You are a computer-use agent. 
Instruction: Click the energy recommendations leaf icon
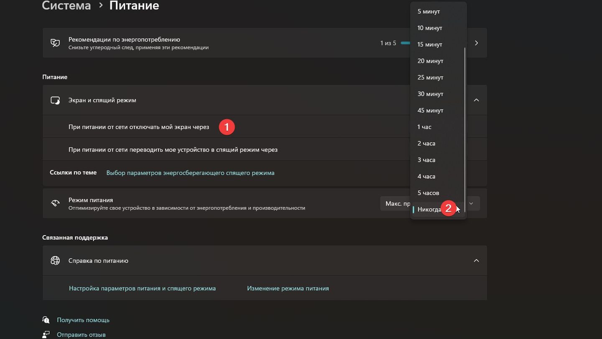pos(55,43)
